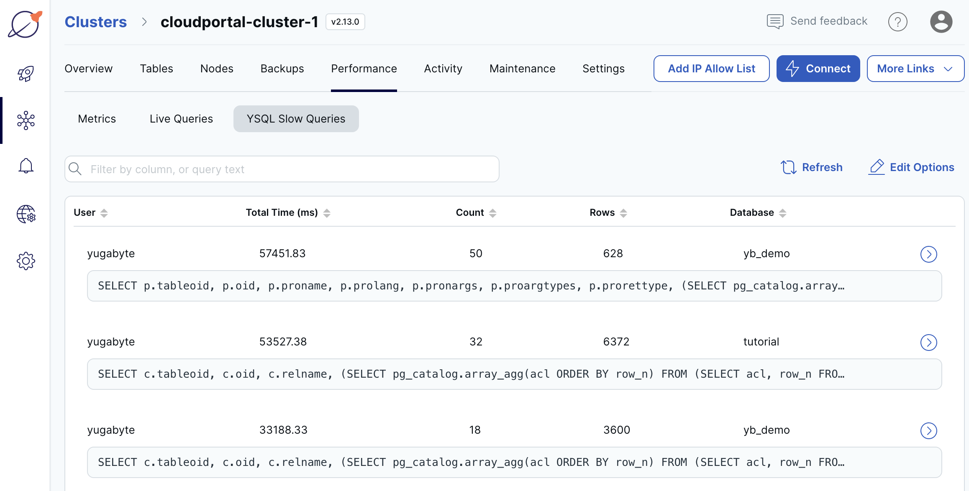Refresh the slow queries list

click(812, 167)
